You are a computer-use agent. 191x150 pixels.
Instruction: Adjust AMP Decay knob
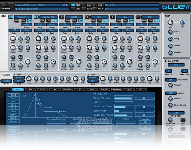(x=170, y=39)
